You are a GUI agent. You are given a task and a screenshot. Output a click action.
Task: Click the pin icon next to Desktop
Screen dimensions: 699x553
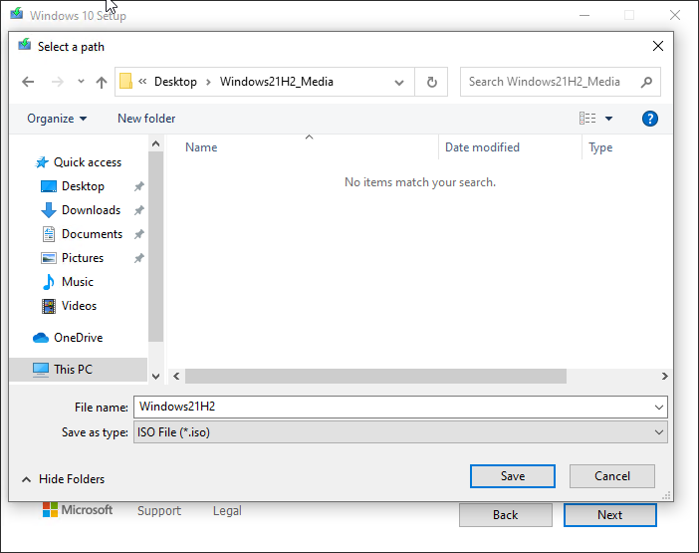pos(139,186)
